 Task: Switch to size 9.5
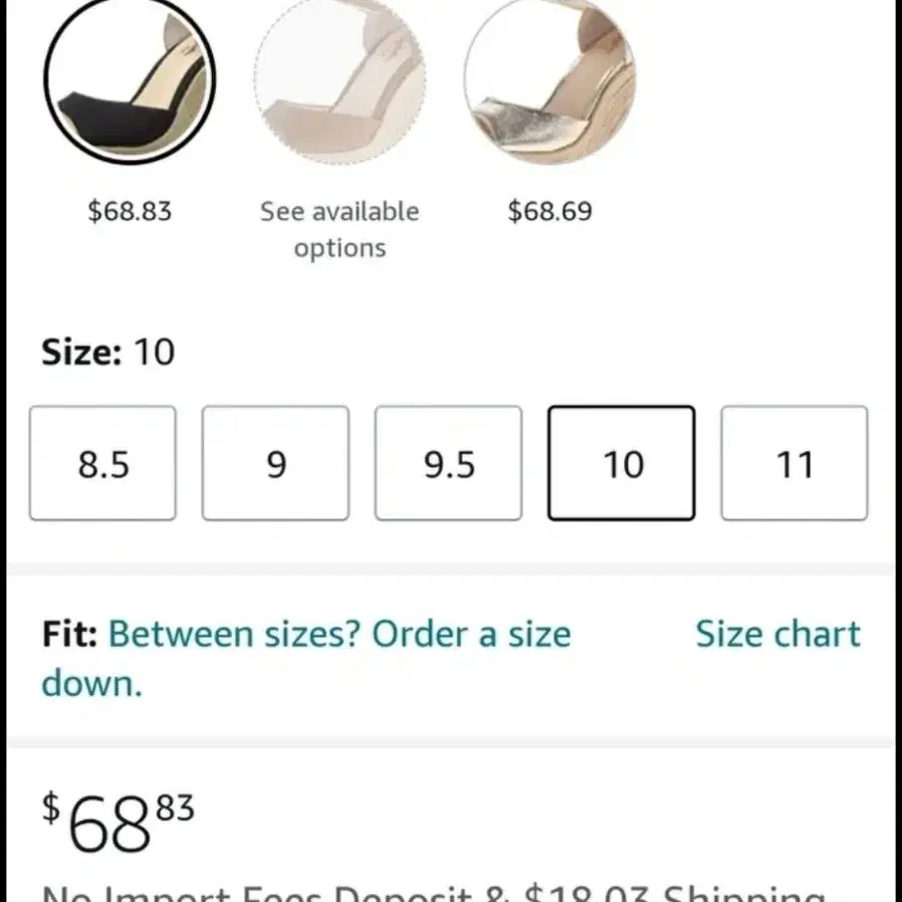(x=449, y=463)
